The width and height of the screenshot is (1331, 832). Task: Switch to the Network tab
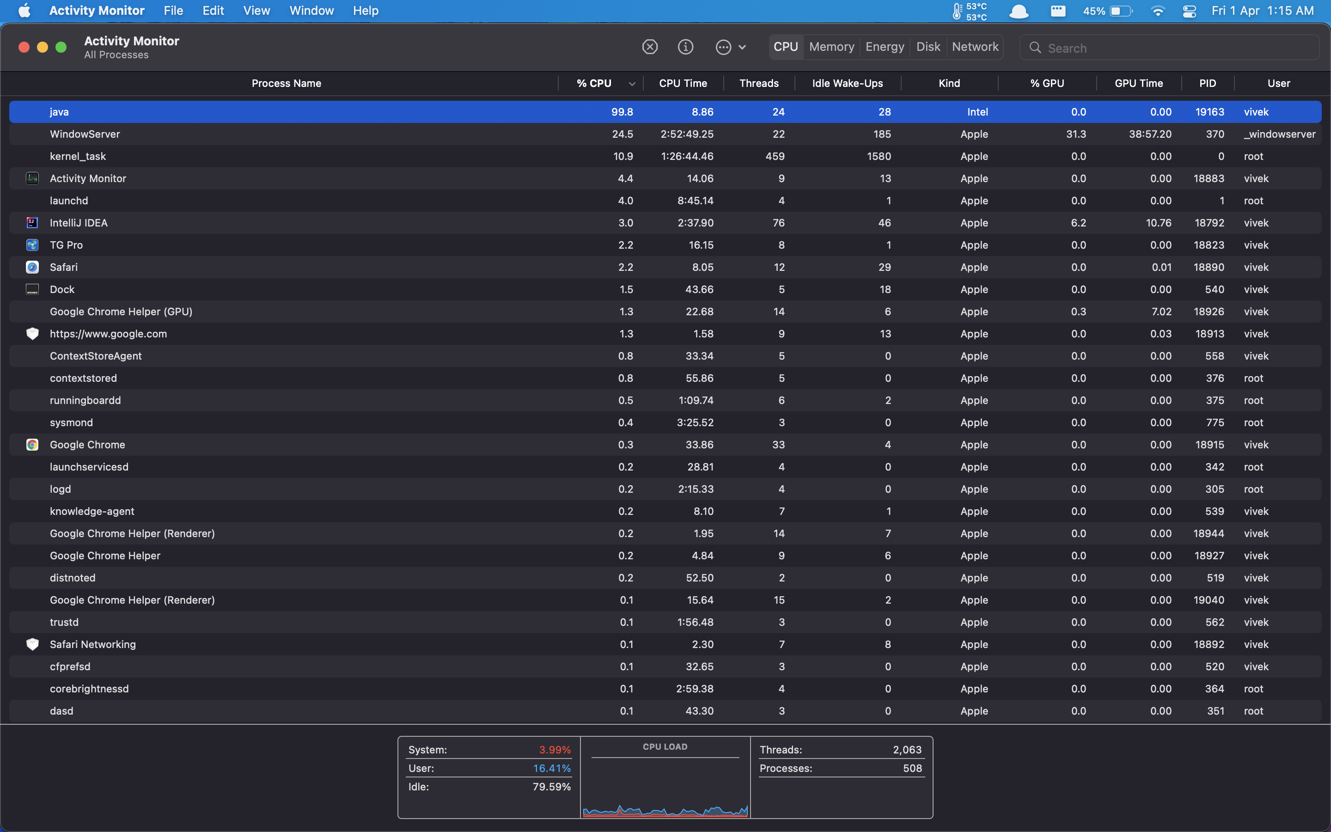[975, 47]
